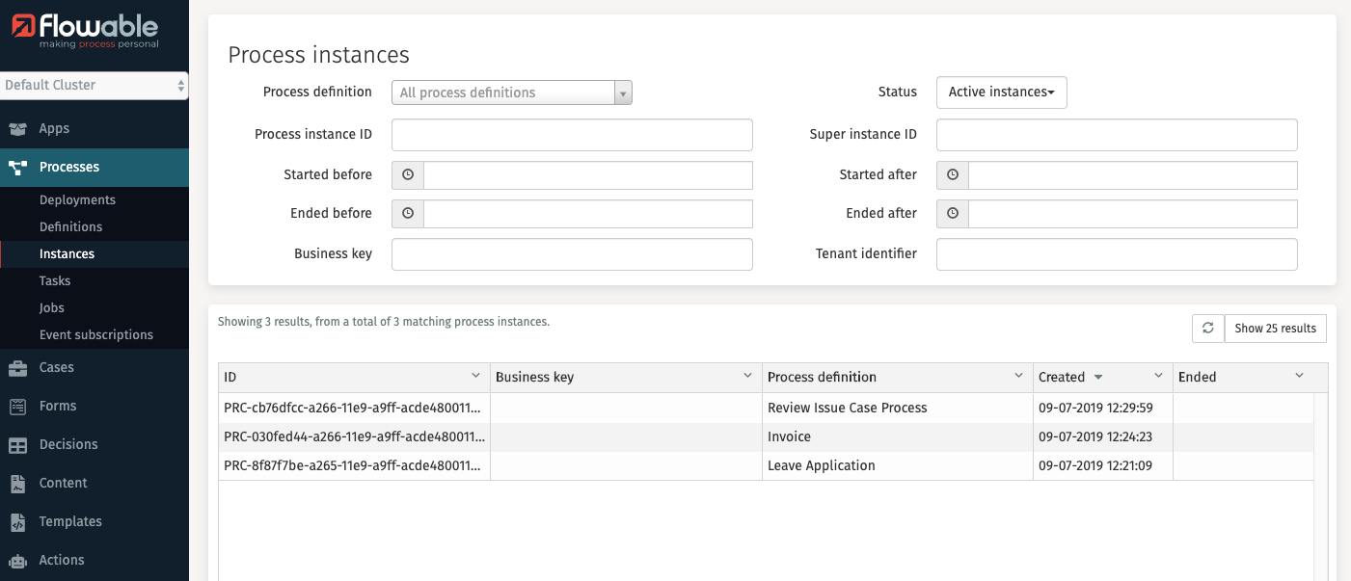Select the Cases sidebar icon
The width and height of the screenshot is (1351, 581).
click(18, 367)
